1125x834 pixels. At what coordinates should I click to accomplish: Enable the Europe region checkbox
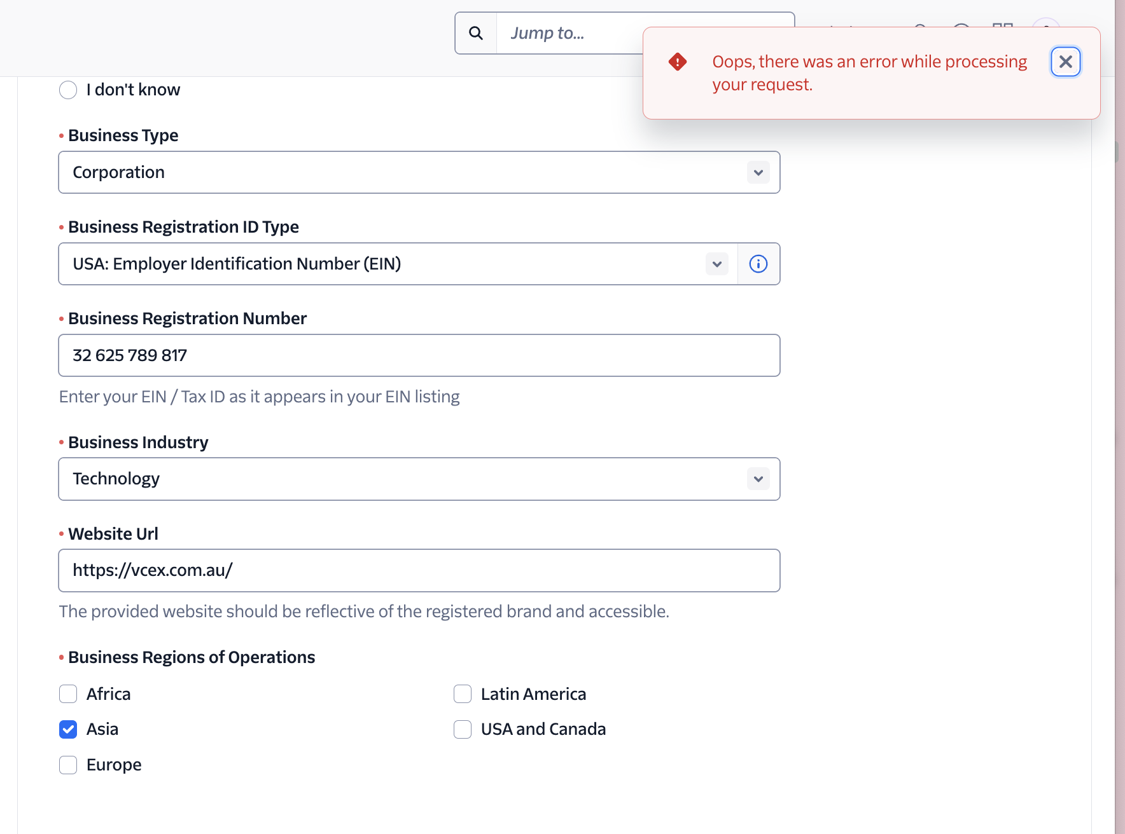68,765
